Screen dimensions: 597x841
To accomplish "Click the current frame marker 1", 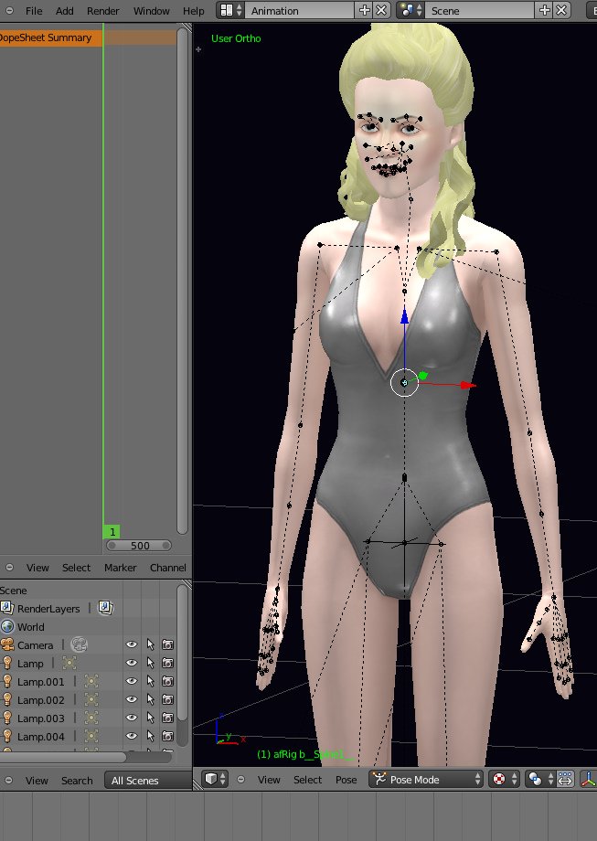I will pyautogui.click(x=112, y=531).
